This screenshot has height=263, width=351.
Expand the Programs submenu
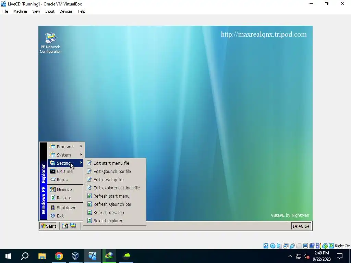click(66, 147)
